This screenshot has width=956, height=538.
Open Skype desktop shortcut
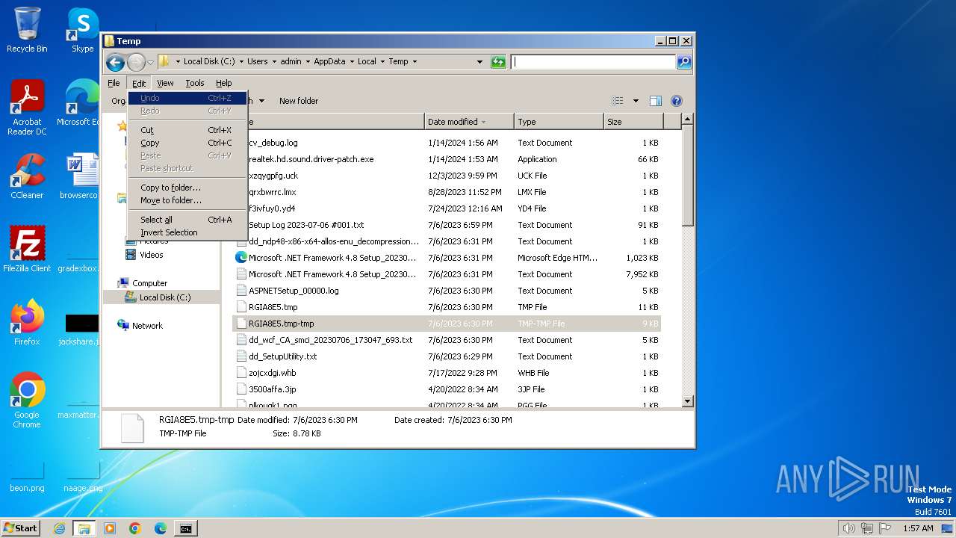click(83, 30)
